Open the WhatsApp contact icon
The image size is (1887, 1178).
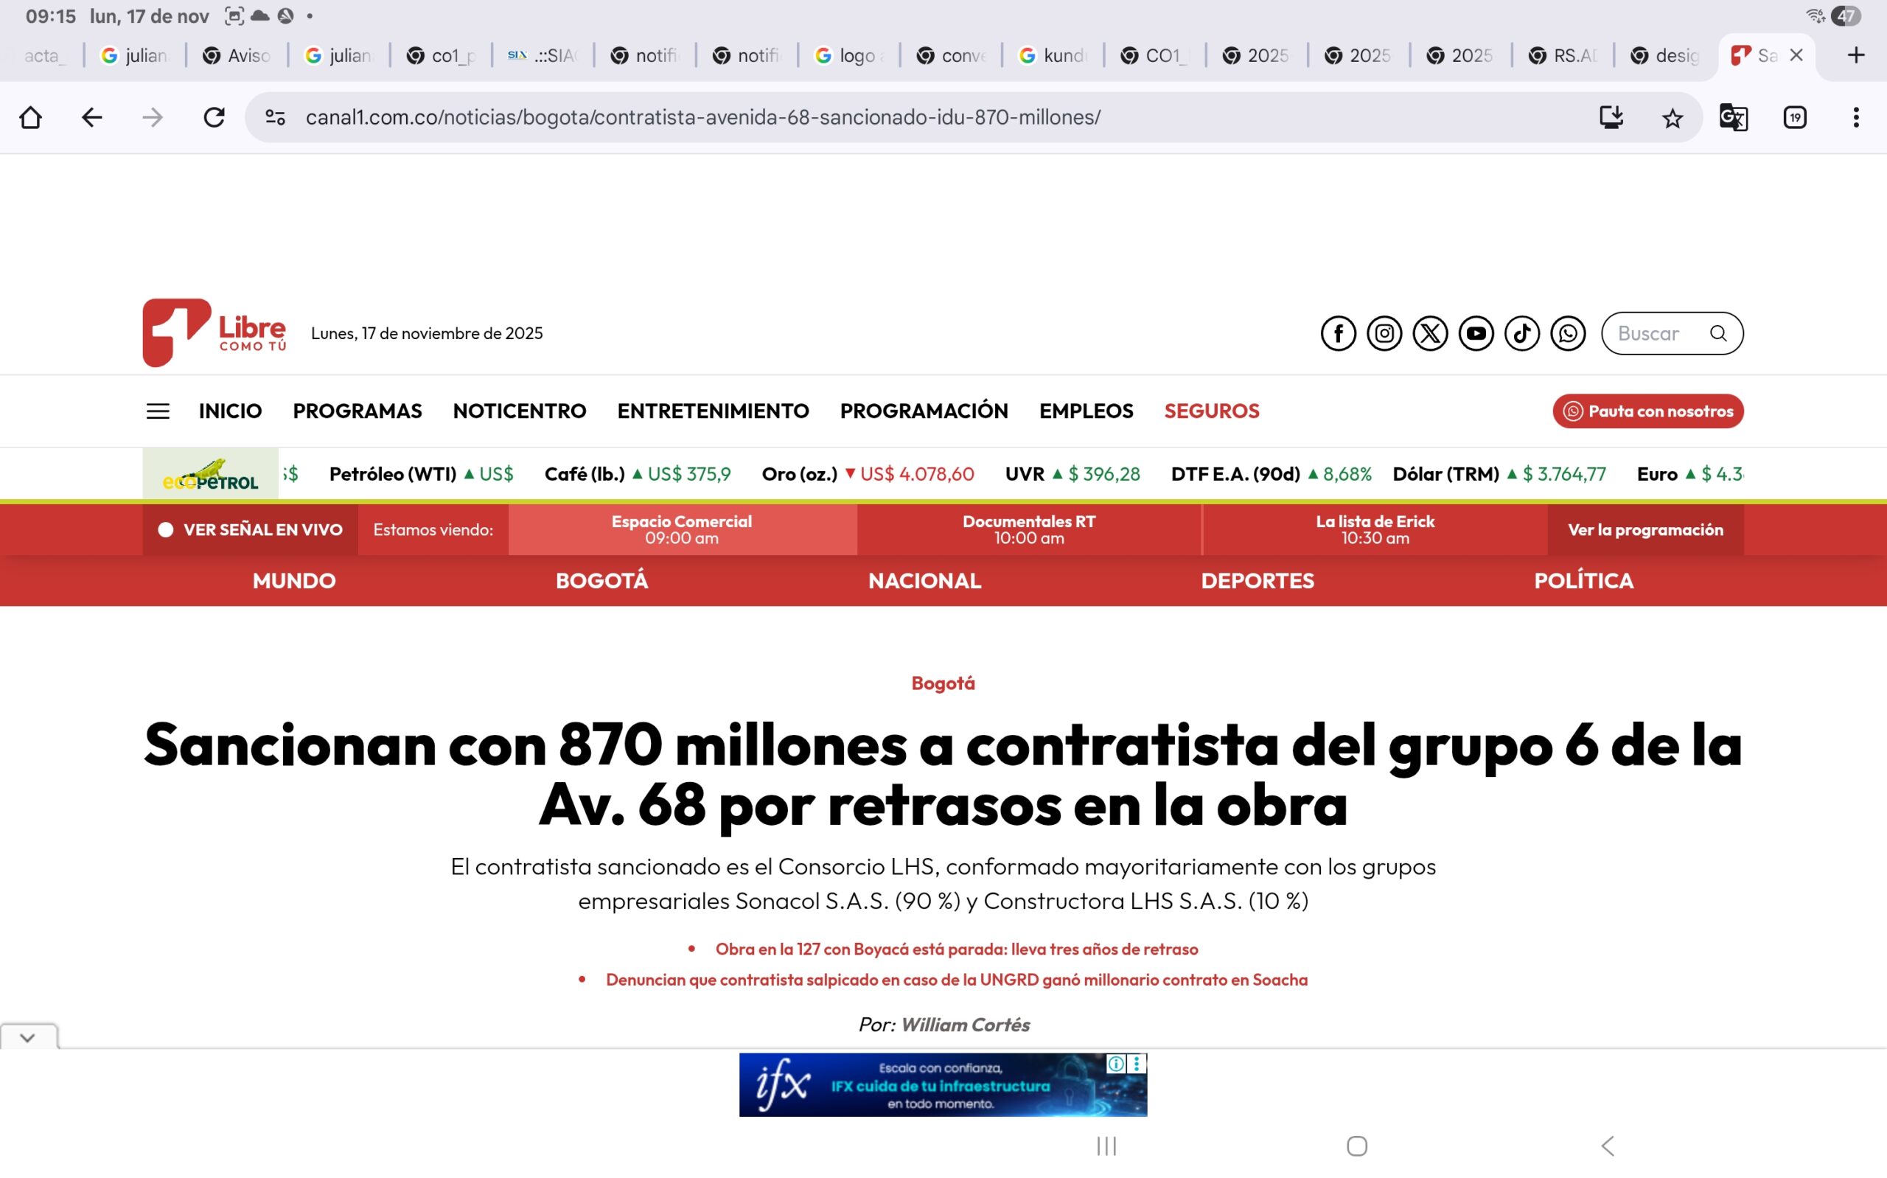[x=1569, y=332]
